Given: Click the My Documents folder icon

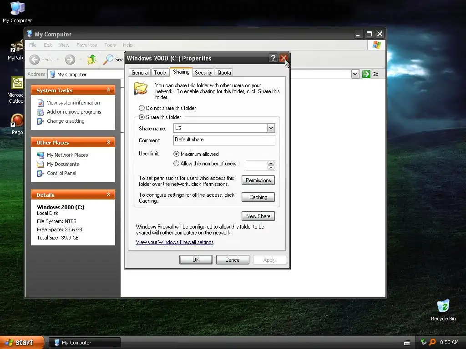Looking at the screenshot, I should (41, 164).
